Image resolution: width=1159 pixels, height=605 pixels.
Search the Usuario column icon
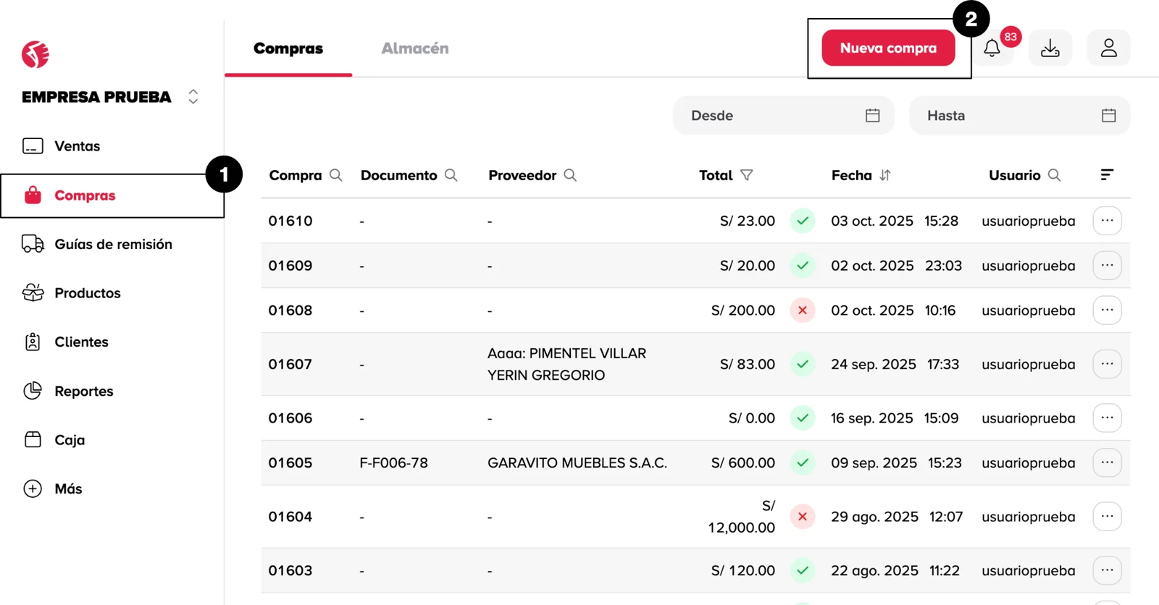(1055, 175)
